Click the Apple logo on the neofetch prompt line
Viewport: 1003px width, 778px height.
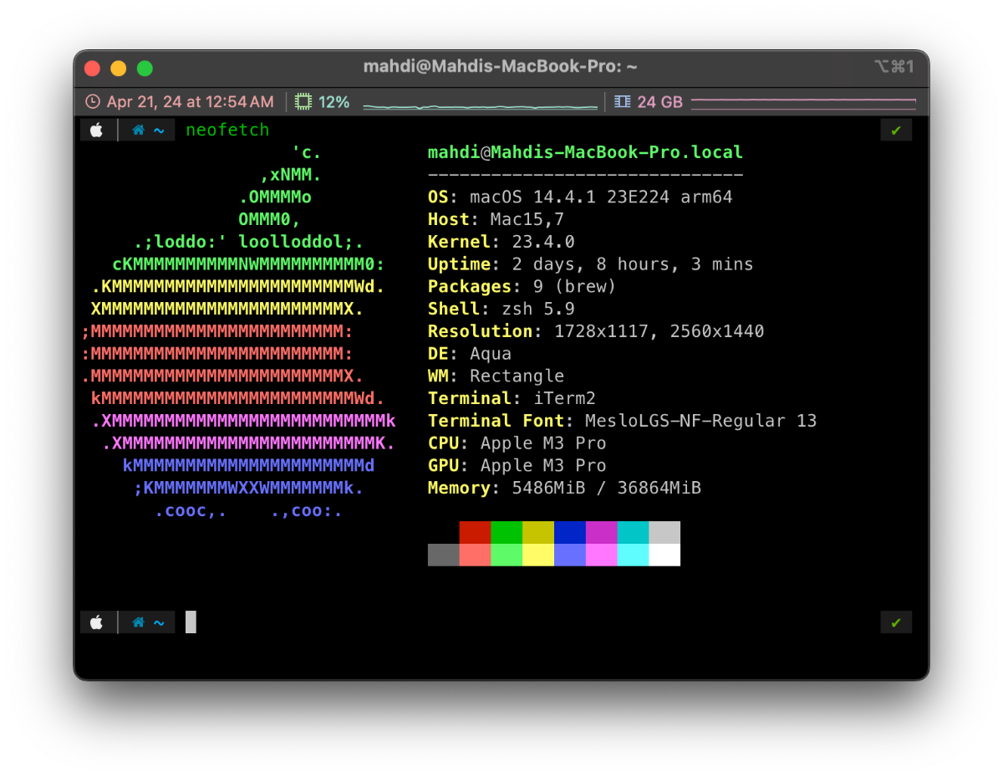coord(97,131)
